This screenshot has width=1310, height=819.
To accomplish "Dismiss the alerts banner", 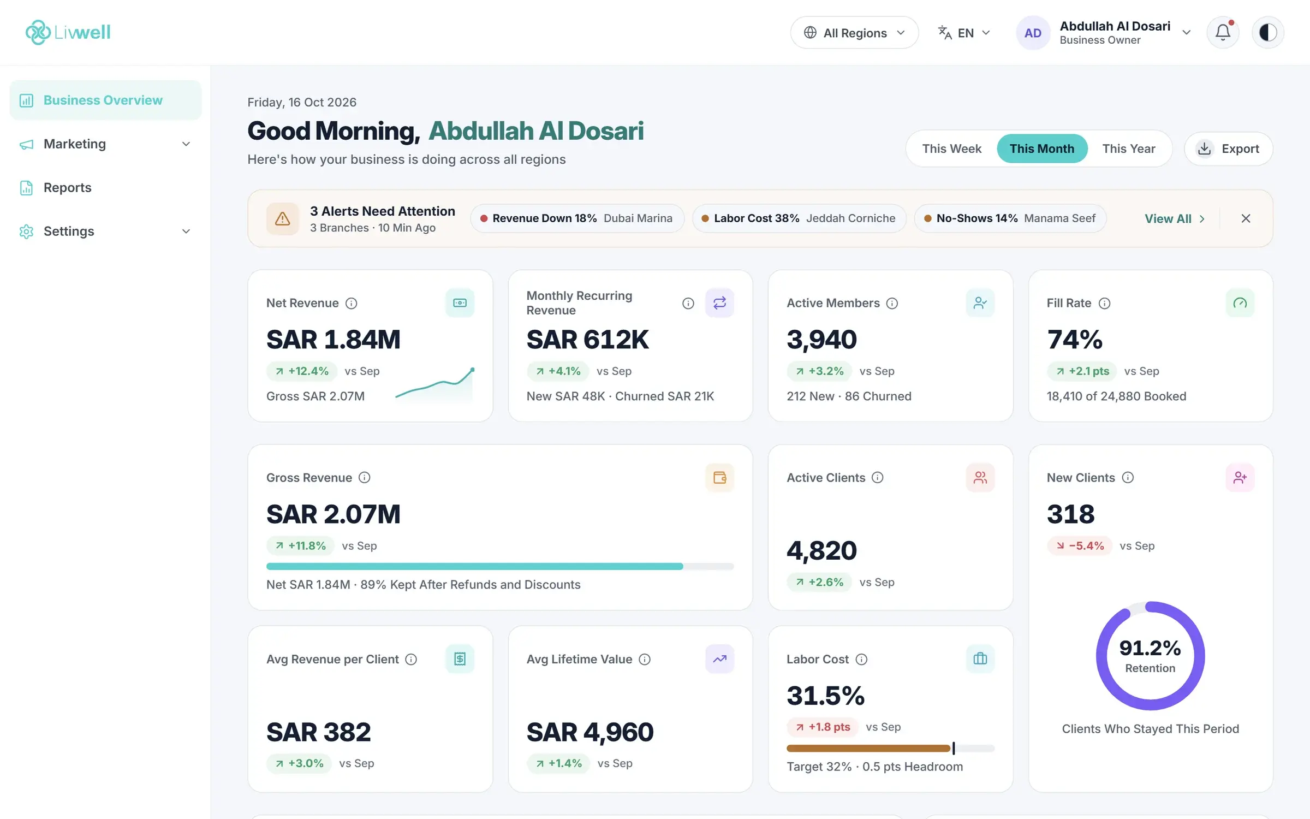I will click(x=1246, y=218).
